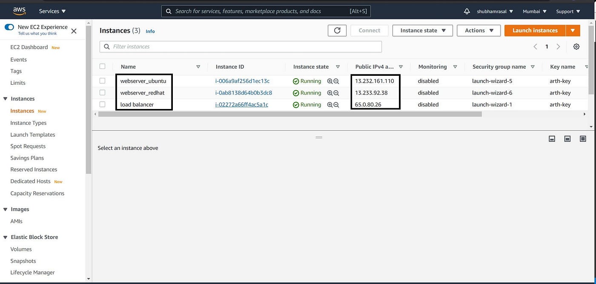The image size is (596, 284).
Task: Open Snapshots in sidebar
Action: click(23, 261)
